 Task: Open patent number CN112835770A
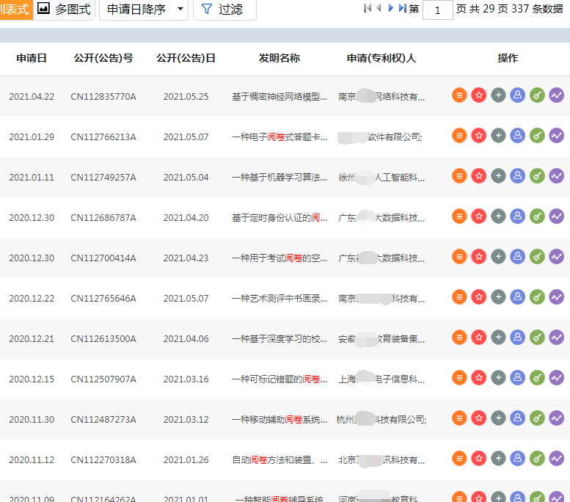(x=103, y=97)
